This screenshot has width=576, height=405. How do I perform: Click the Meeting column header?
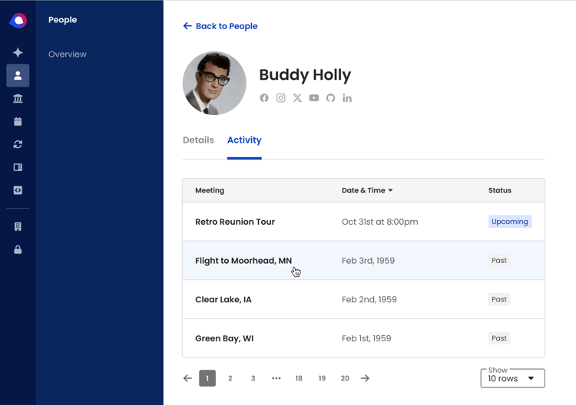pyautogui.click(x=210, y=190)
